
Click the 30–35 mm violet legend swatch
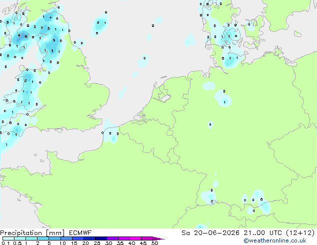[x=112, y=238]
